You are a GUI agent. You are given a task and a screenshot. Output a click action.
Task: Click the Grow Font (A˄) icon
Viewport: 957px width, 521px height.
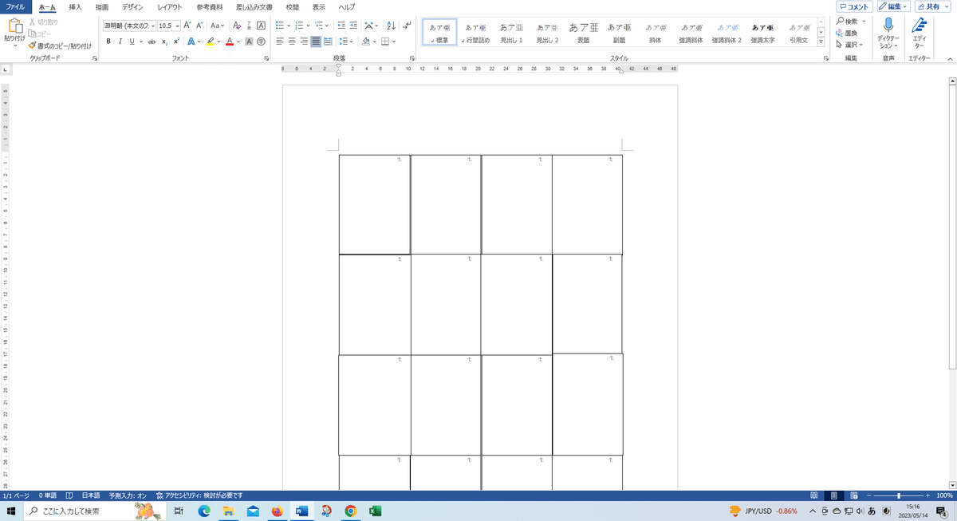tap(188, 26)
